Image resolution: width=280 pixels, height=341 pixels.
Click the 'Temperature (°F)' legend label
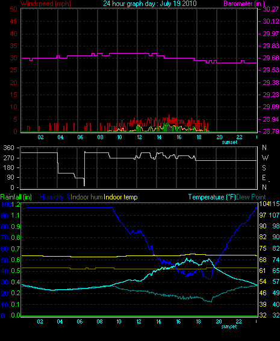point(212,197)
